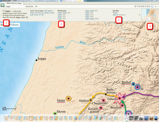Click the Ai site marker circle
This screenshot has width=159, height=122.
tap(138, 87)
